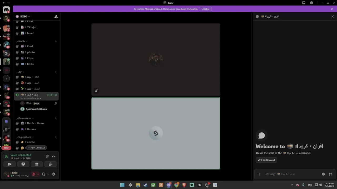
Task: Open Chrome from the taskbar
Action: click(x=176, y=185)
